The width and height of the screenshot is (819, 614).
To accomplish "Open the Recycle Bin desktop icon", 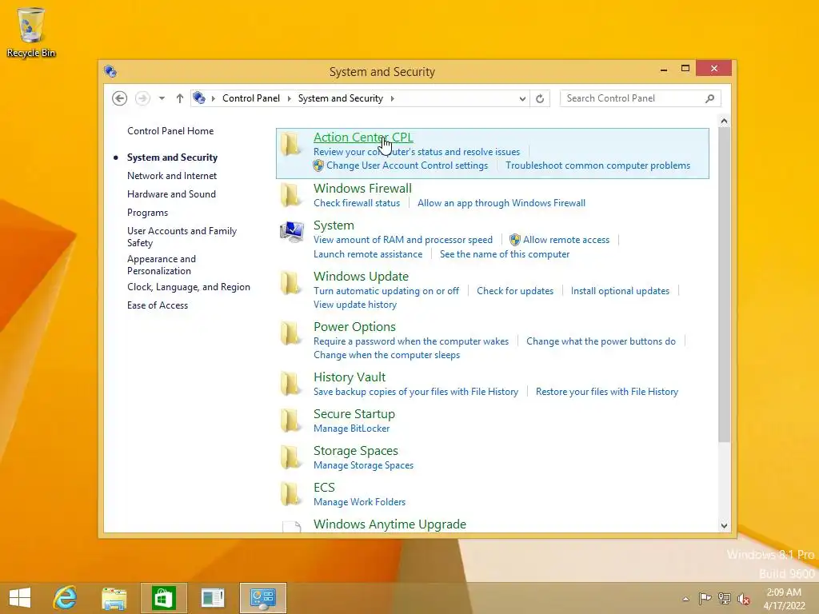I will 31,32.
